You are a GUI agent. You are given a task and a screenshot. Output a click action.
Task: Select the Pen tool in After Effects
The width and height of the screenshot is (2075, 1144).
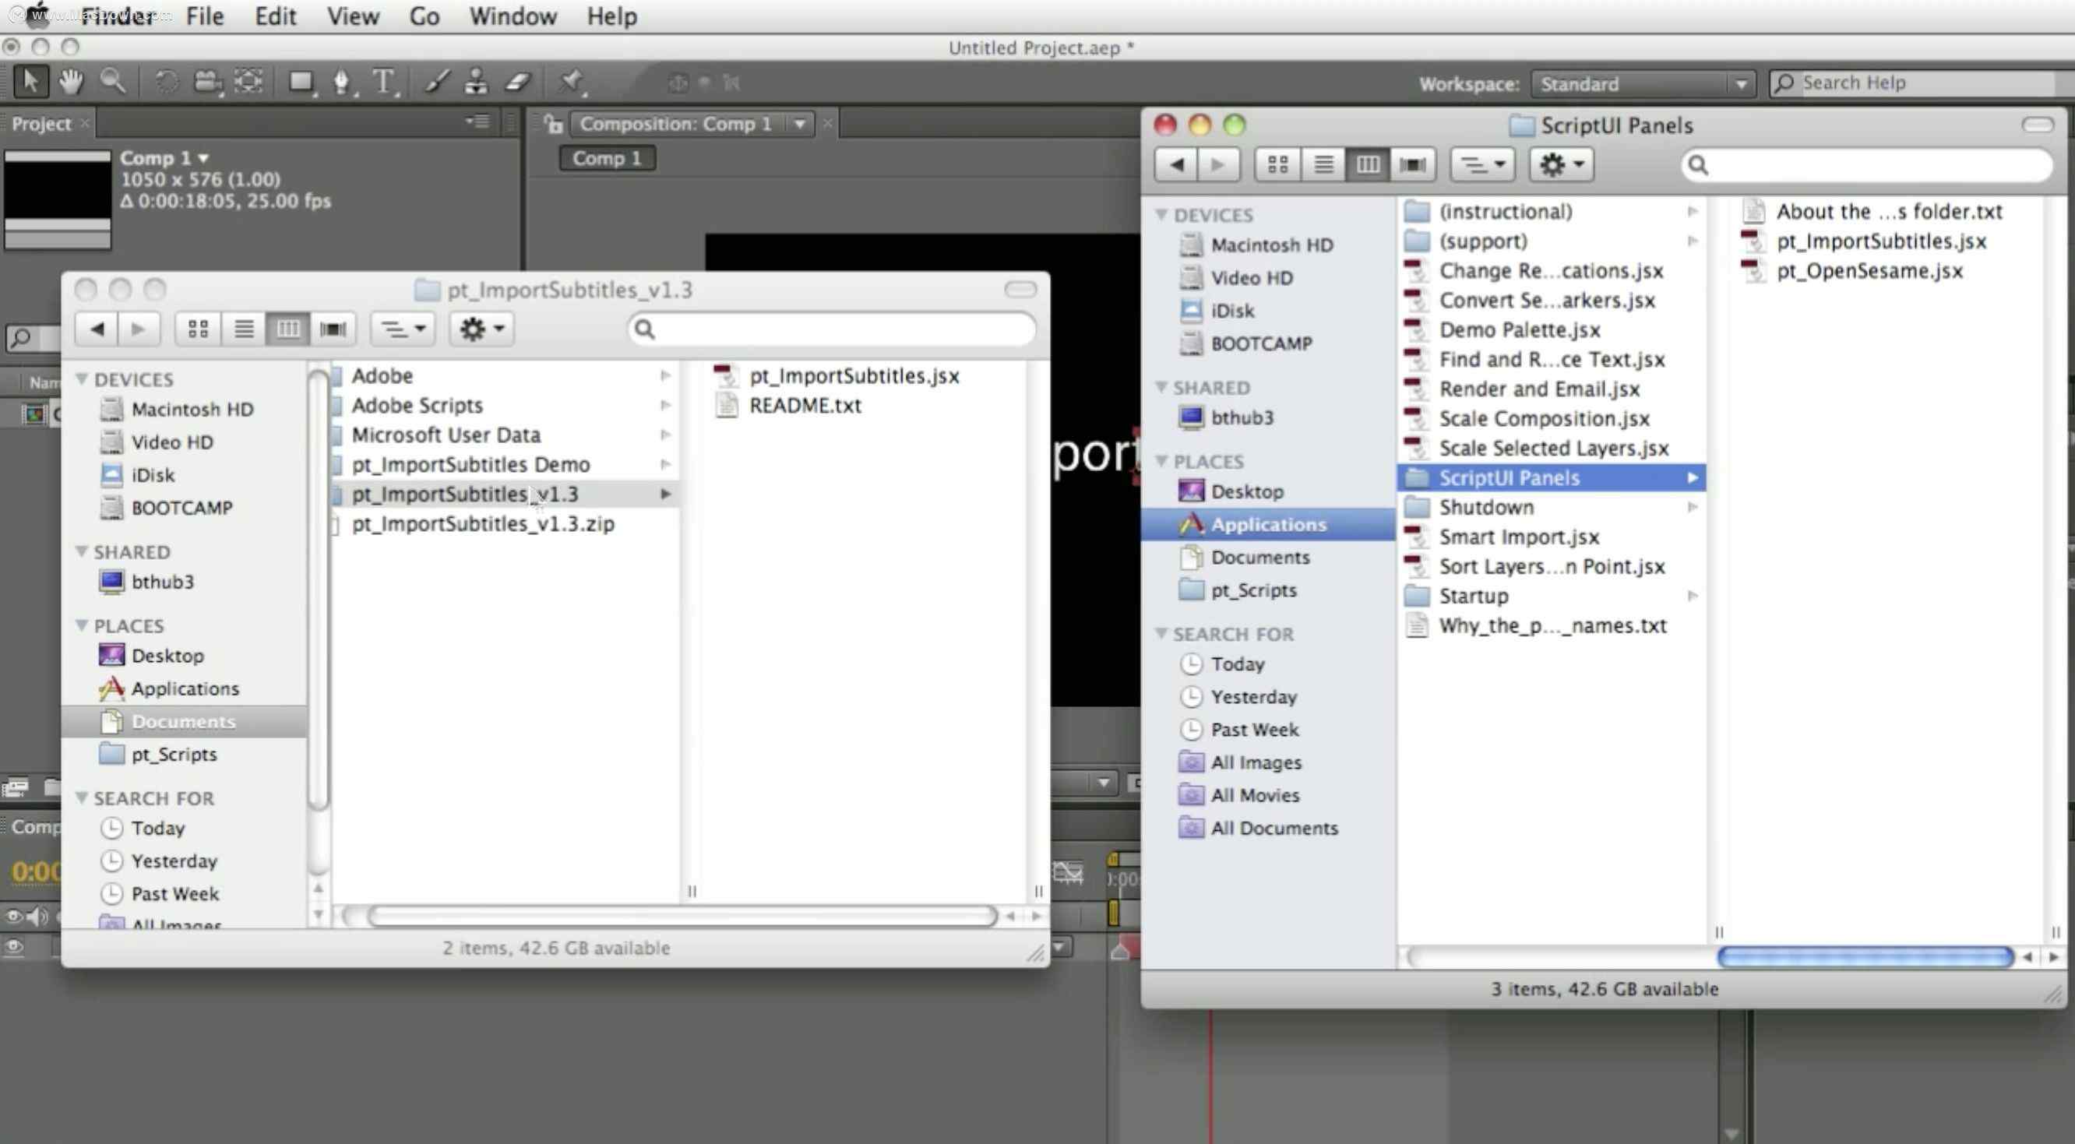[343, 83]
